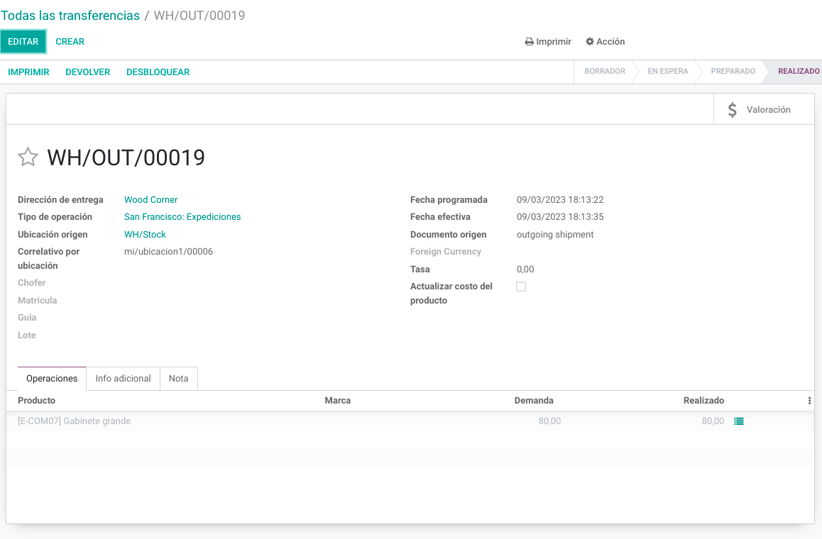
Task: Open detailed operations list icon for Gabinete grande
Action: coord(739,421)
